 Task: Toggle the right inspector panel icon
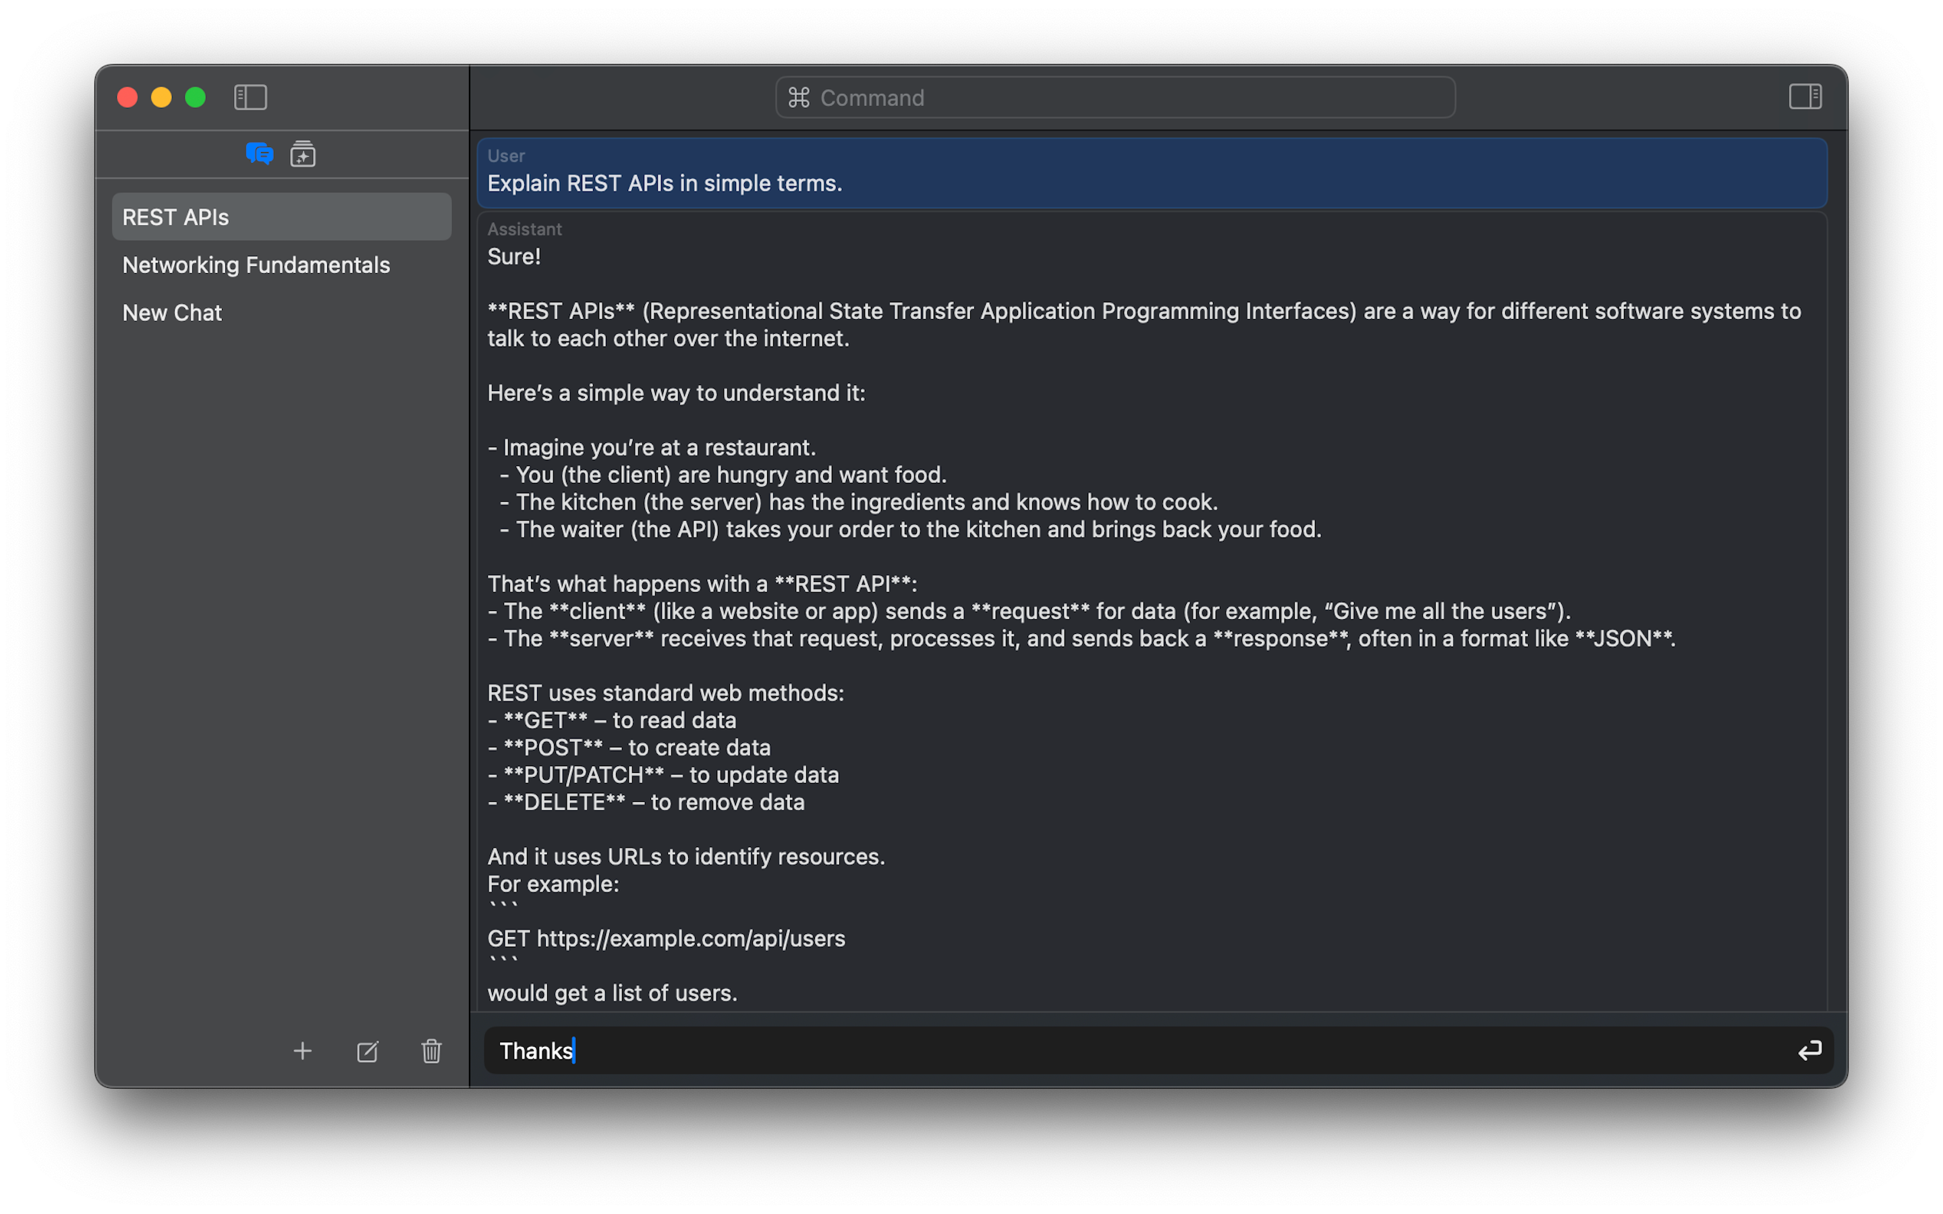pyautogui.click(x=1805, y=97)
